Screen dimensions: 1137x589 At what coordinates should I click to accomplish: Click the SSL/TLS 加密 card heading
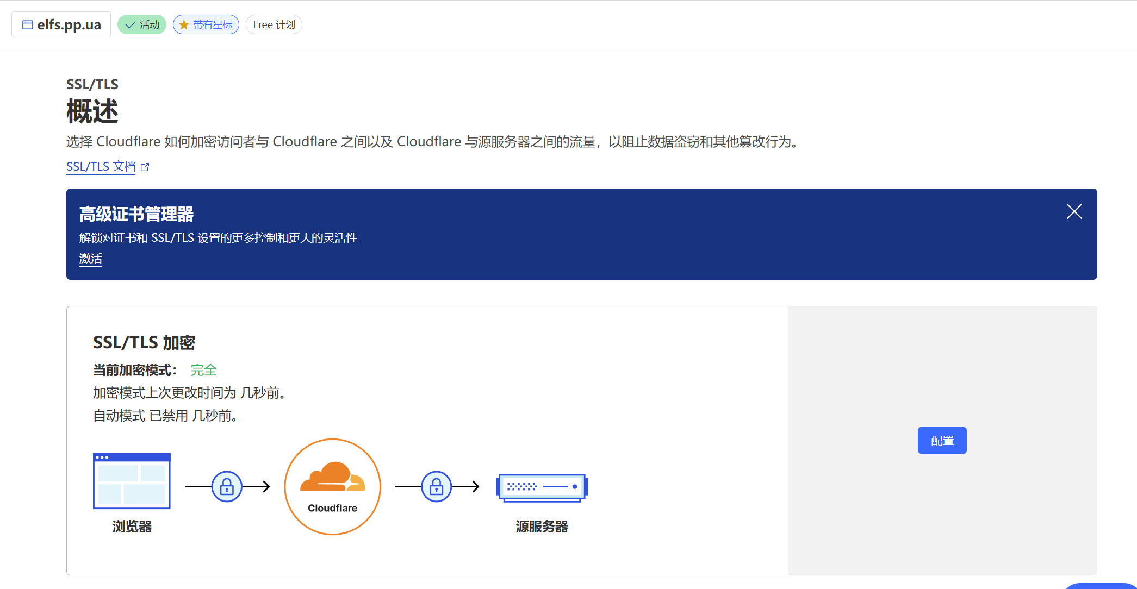(144, 342)
